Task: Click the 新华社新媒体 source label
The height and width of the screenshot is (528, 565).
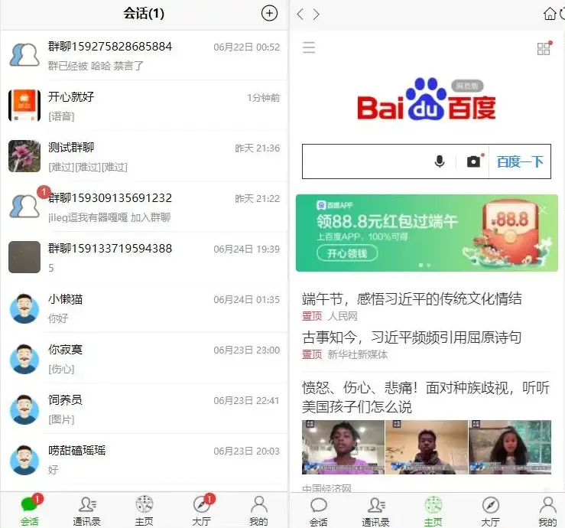Action: [x=358, y=354]
